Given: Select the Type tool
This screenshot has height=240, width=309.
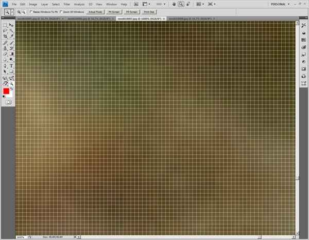Looking at the screenshot, I should (11, 66).
